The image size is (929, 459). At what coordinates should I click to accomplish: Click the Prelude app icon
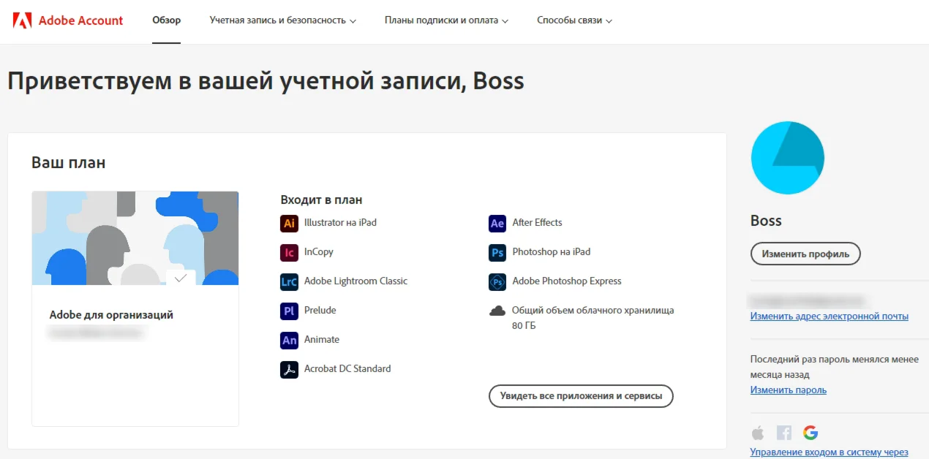pyautogui.click(x=289, y=311)
